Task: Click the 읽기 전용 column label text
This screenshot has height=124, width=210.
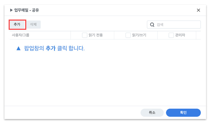Action: point(96,35)
